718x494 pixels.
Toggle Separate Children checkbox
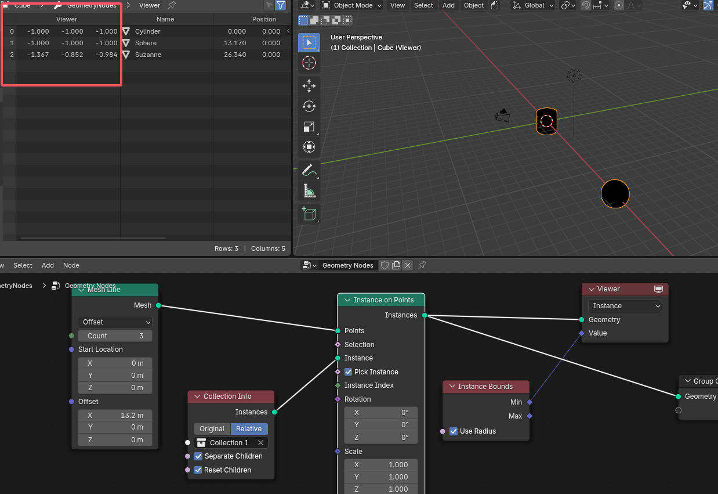point(198,456)
